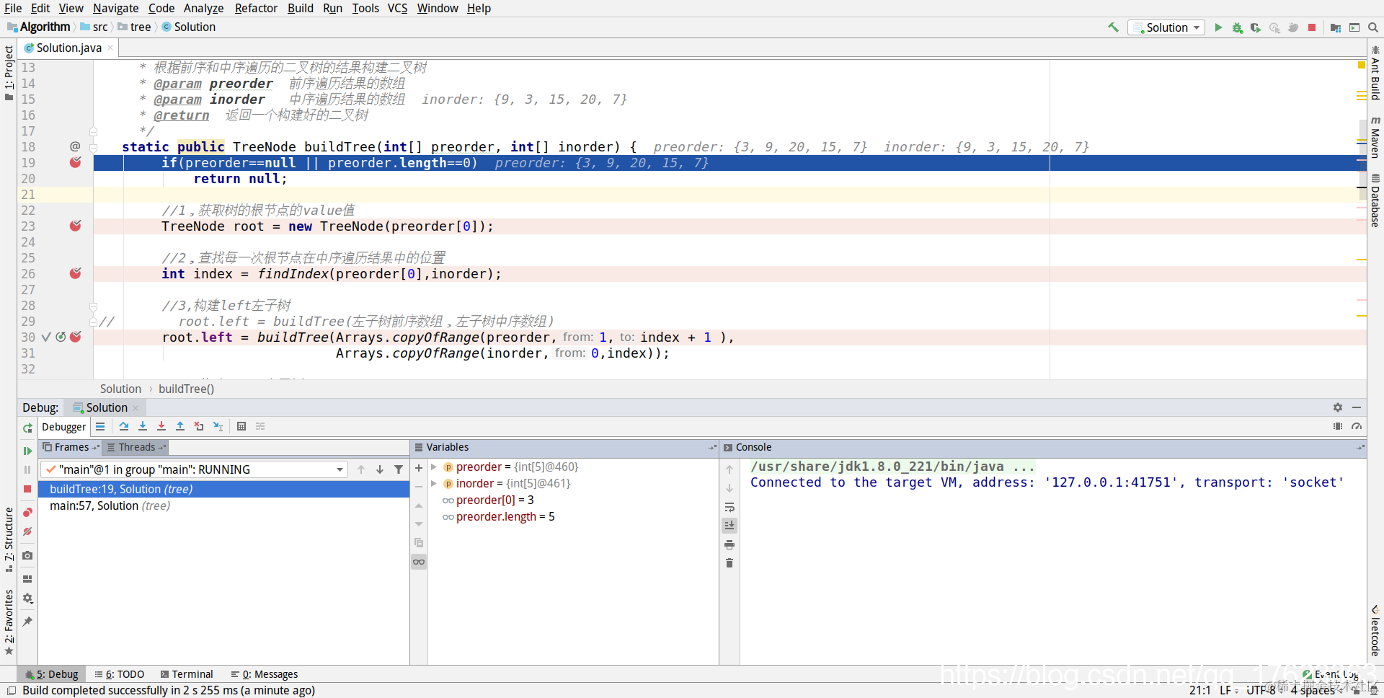Open Debug panel gear settings menu
Viewport: 1384px width, 698px height.
[x=1338, y=407]
